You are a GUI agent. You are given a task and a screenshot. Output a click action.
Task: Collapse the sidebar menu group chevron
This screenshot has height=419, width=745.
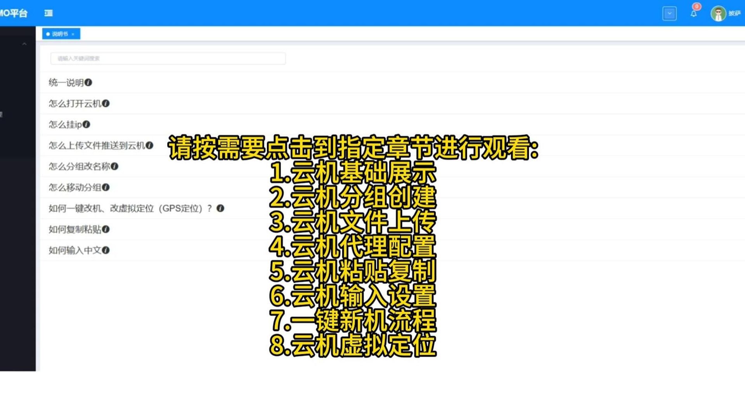coord(24,44)
